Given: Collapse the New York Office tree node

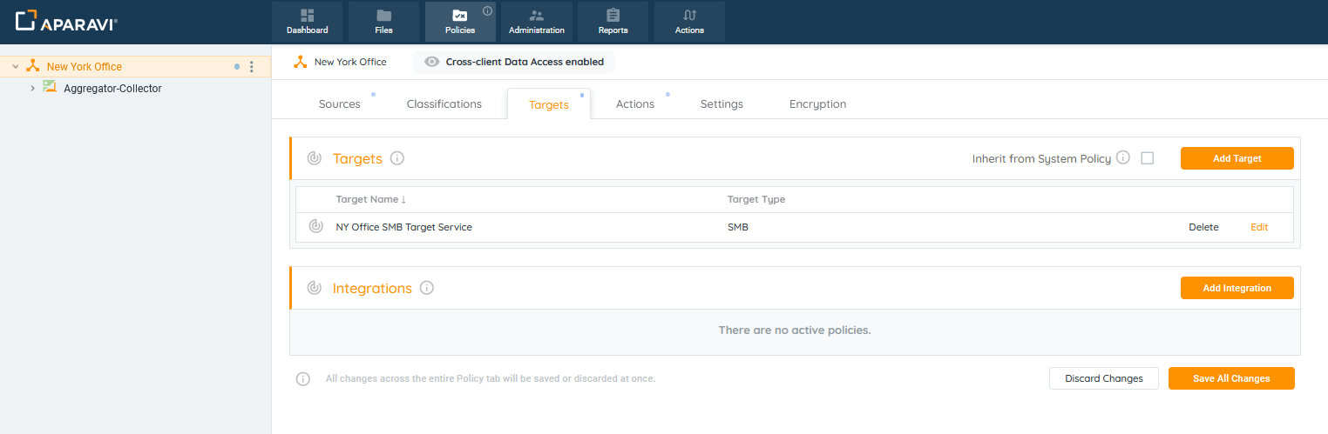Looking at the screenshot, I should pos(16,67).
